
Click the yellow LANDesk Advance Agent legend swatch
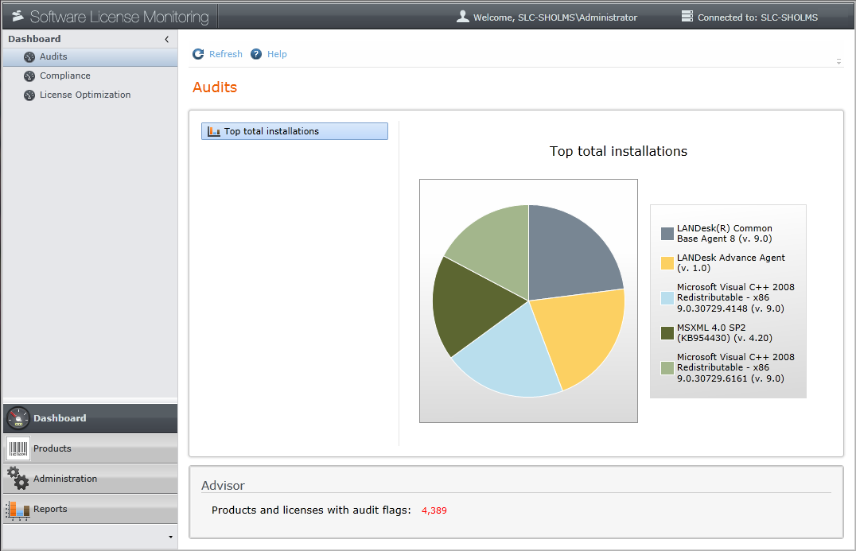pos(666,262)
